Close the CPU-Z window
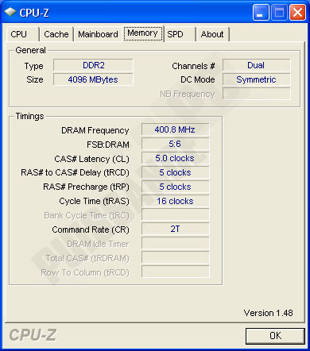This screenshot has height=351, width=310. [x=297, y=13]
